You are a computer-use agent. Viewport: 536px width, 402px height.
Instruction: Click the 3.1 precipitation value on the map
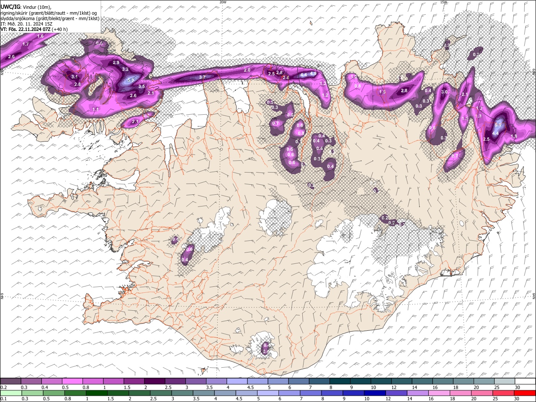tap(75, 77)
